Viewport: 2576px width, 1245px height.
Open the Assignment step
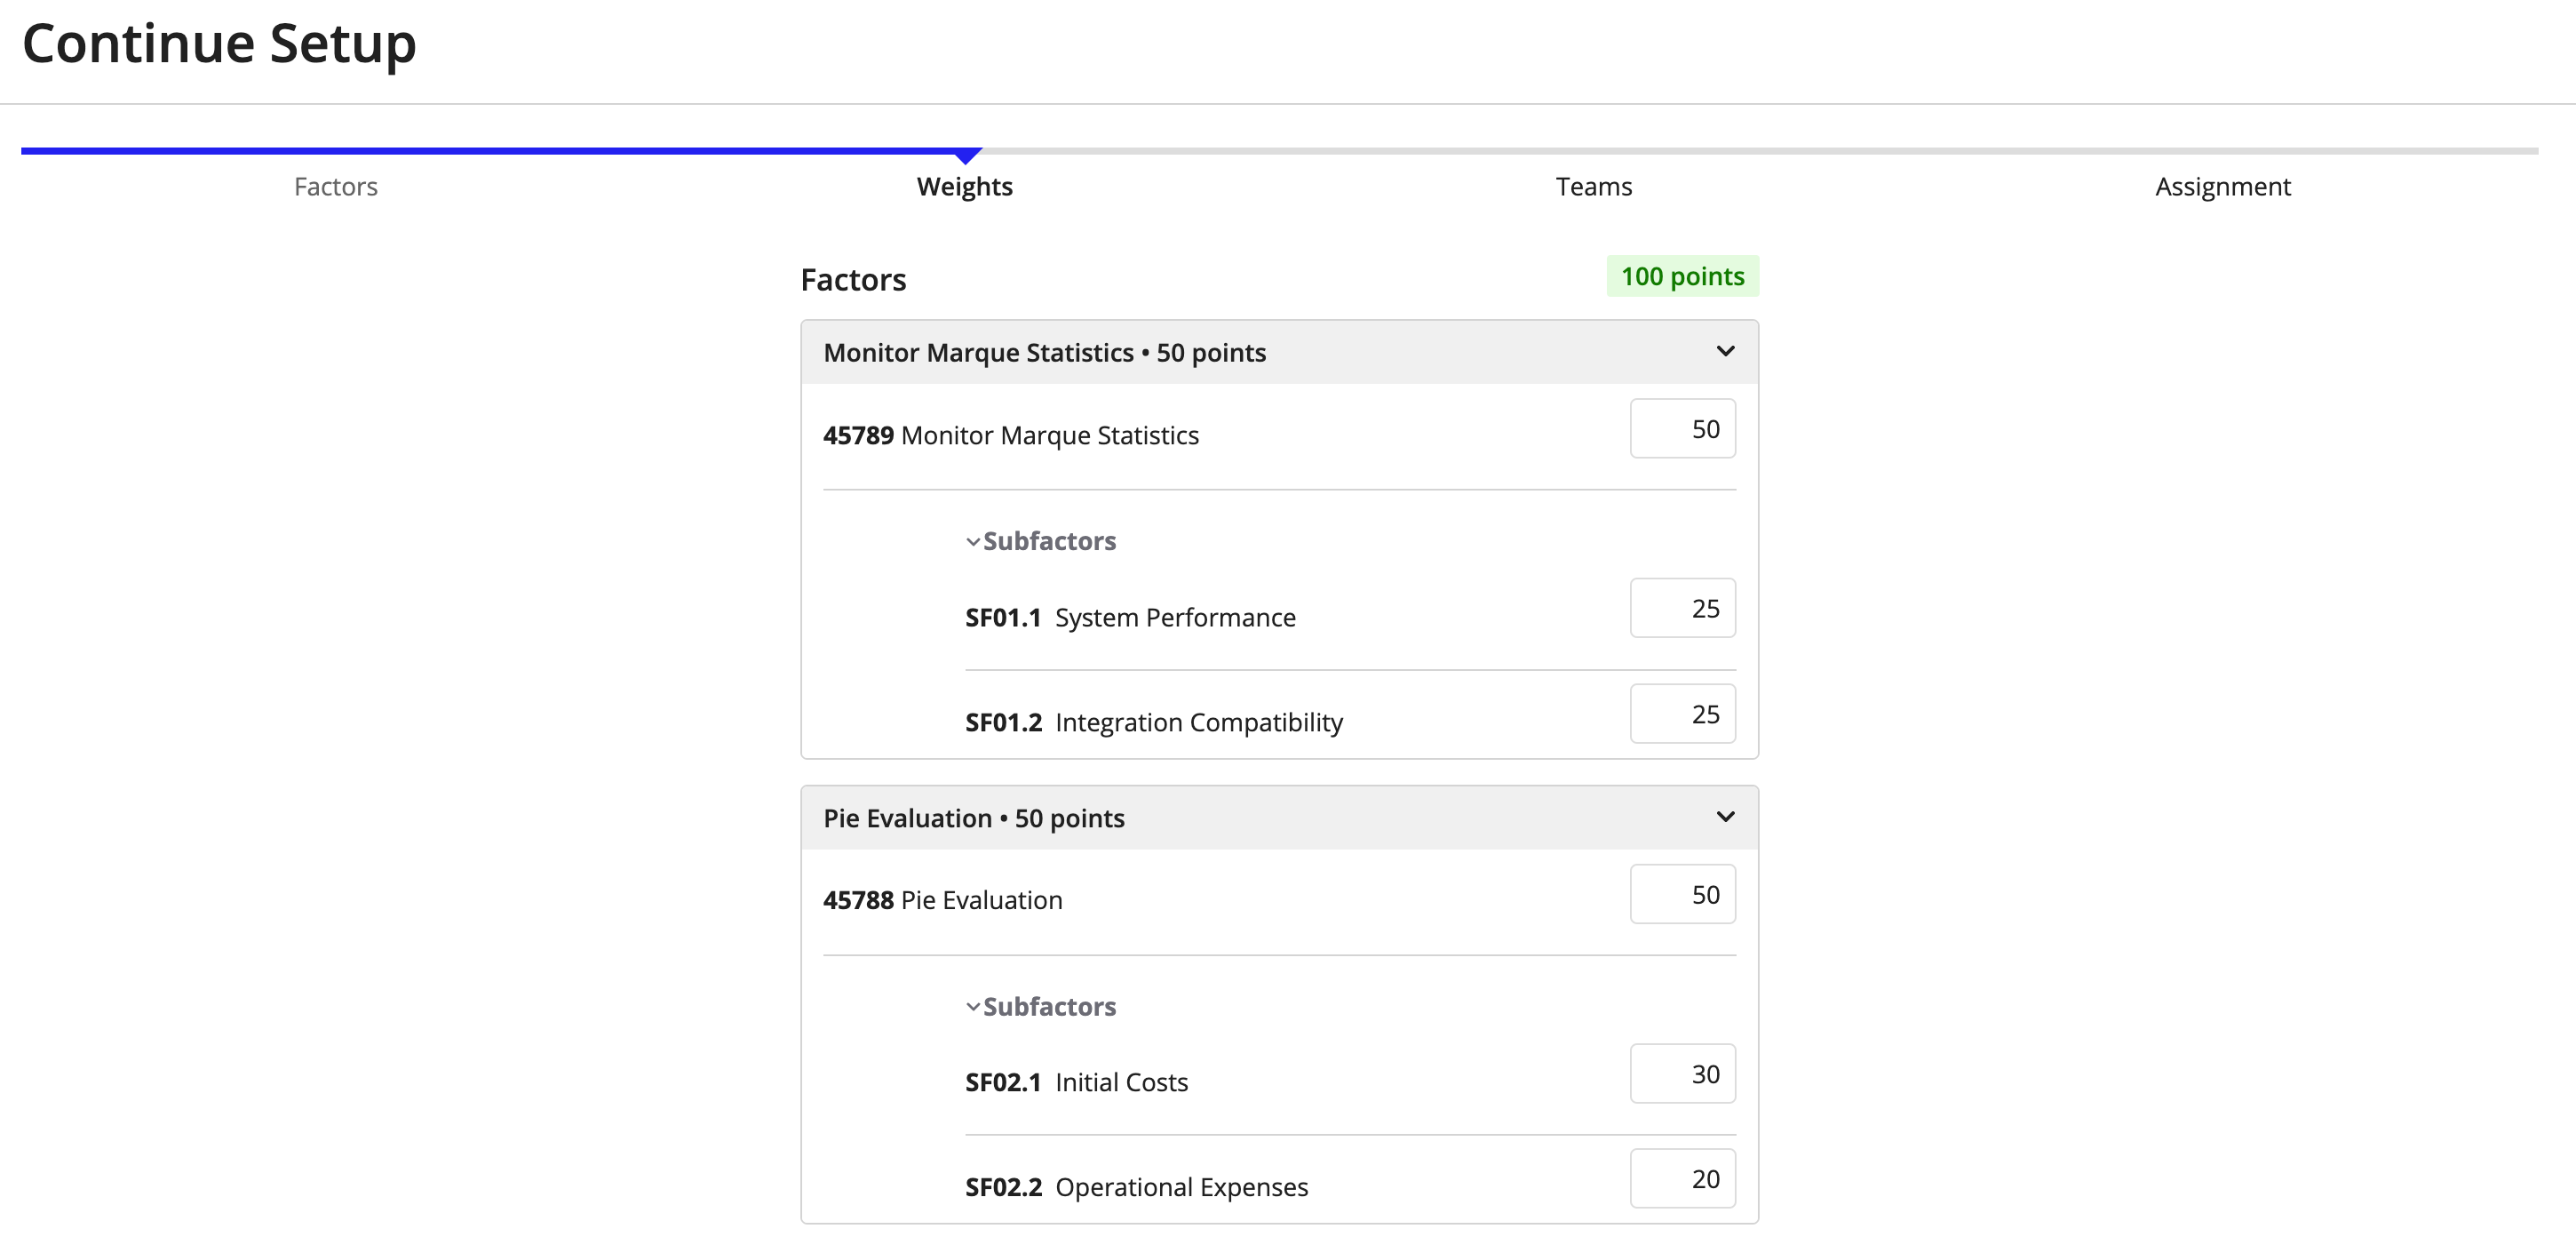[x=2222, y=186]
